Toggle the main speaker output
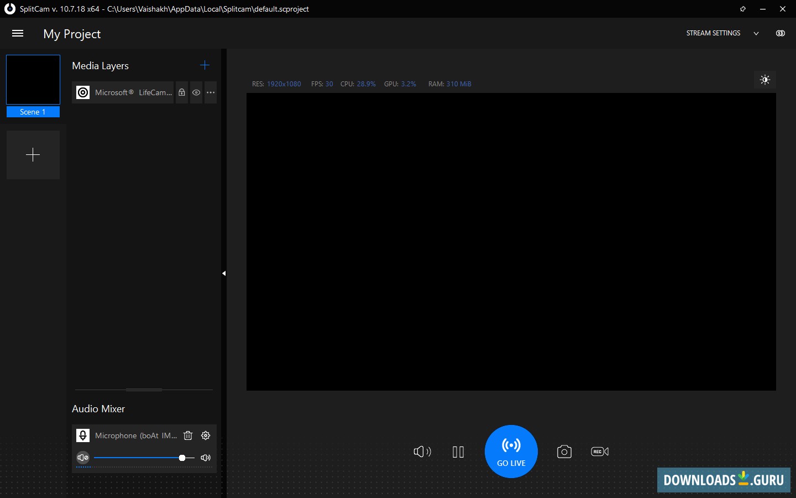796x498 pixels. [422, 452]
